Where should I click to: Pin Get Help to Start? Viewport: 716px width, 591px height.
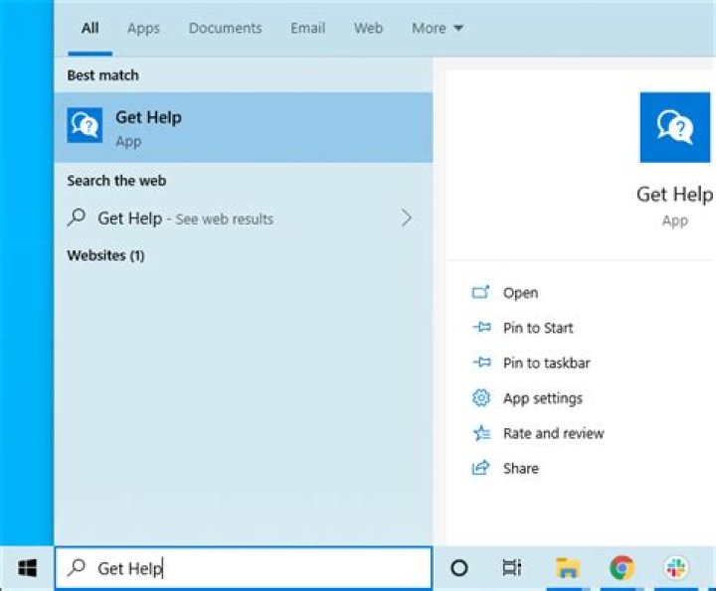[537, 328]
